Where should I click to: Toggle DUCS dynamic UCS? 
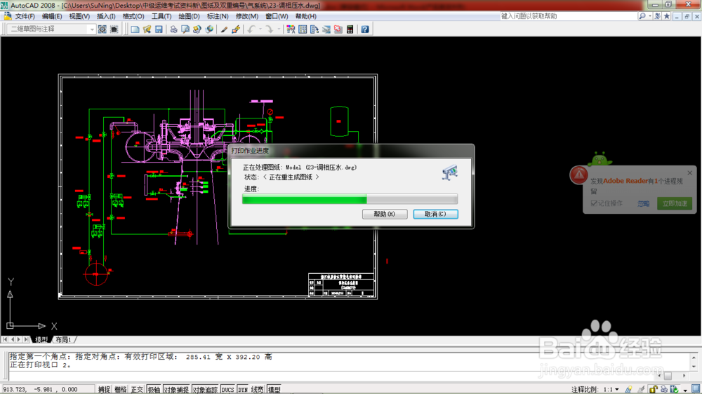pos(228,390)
